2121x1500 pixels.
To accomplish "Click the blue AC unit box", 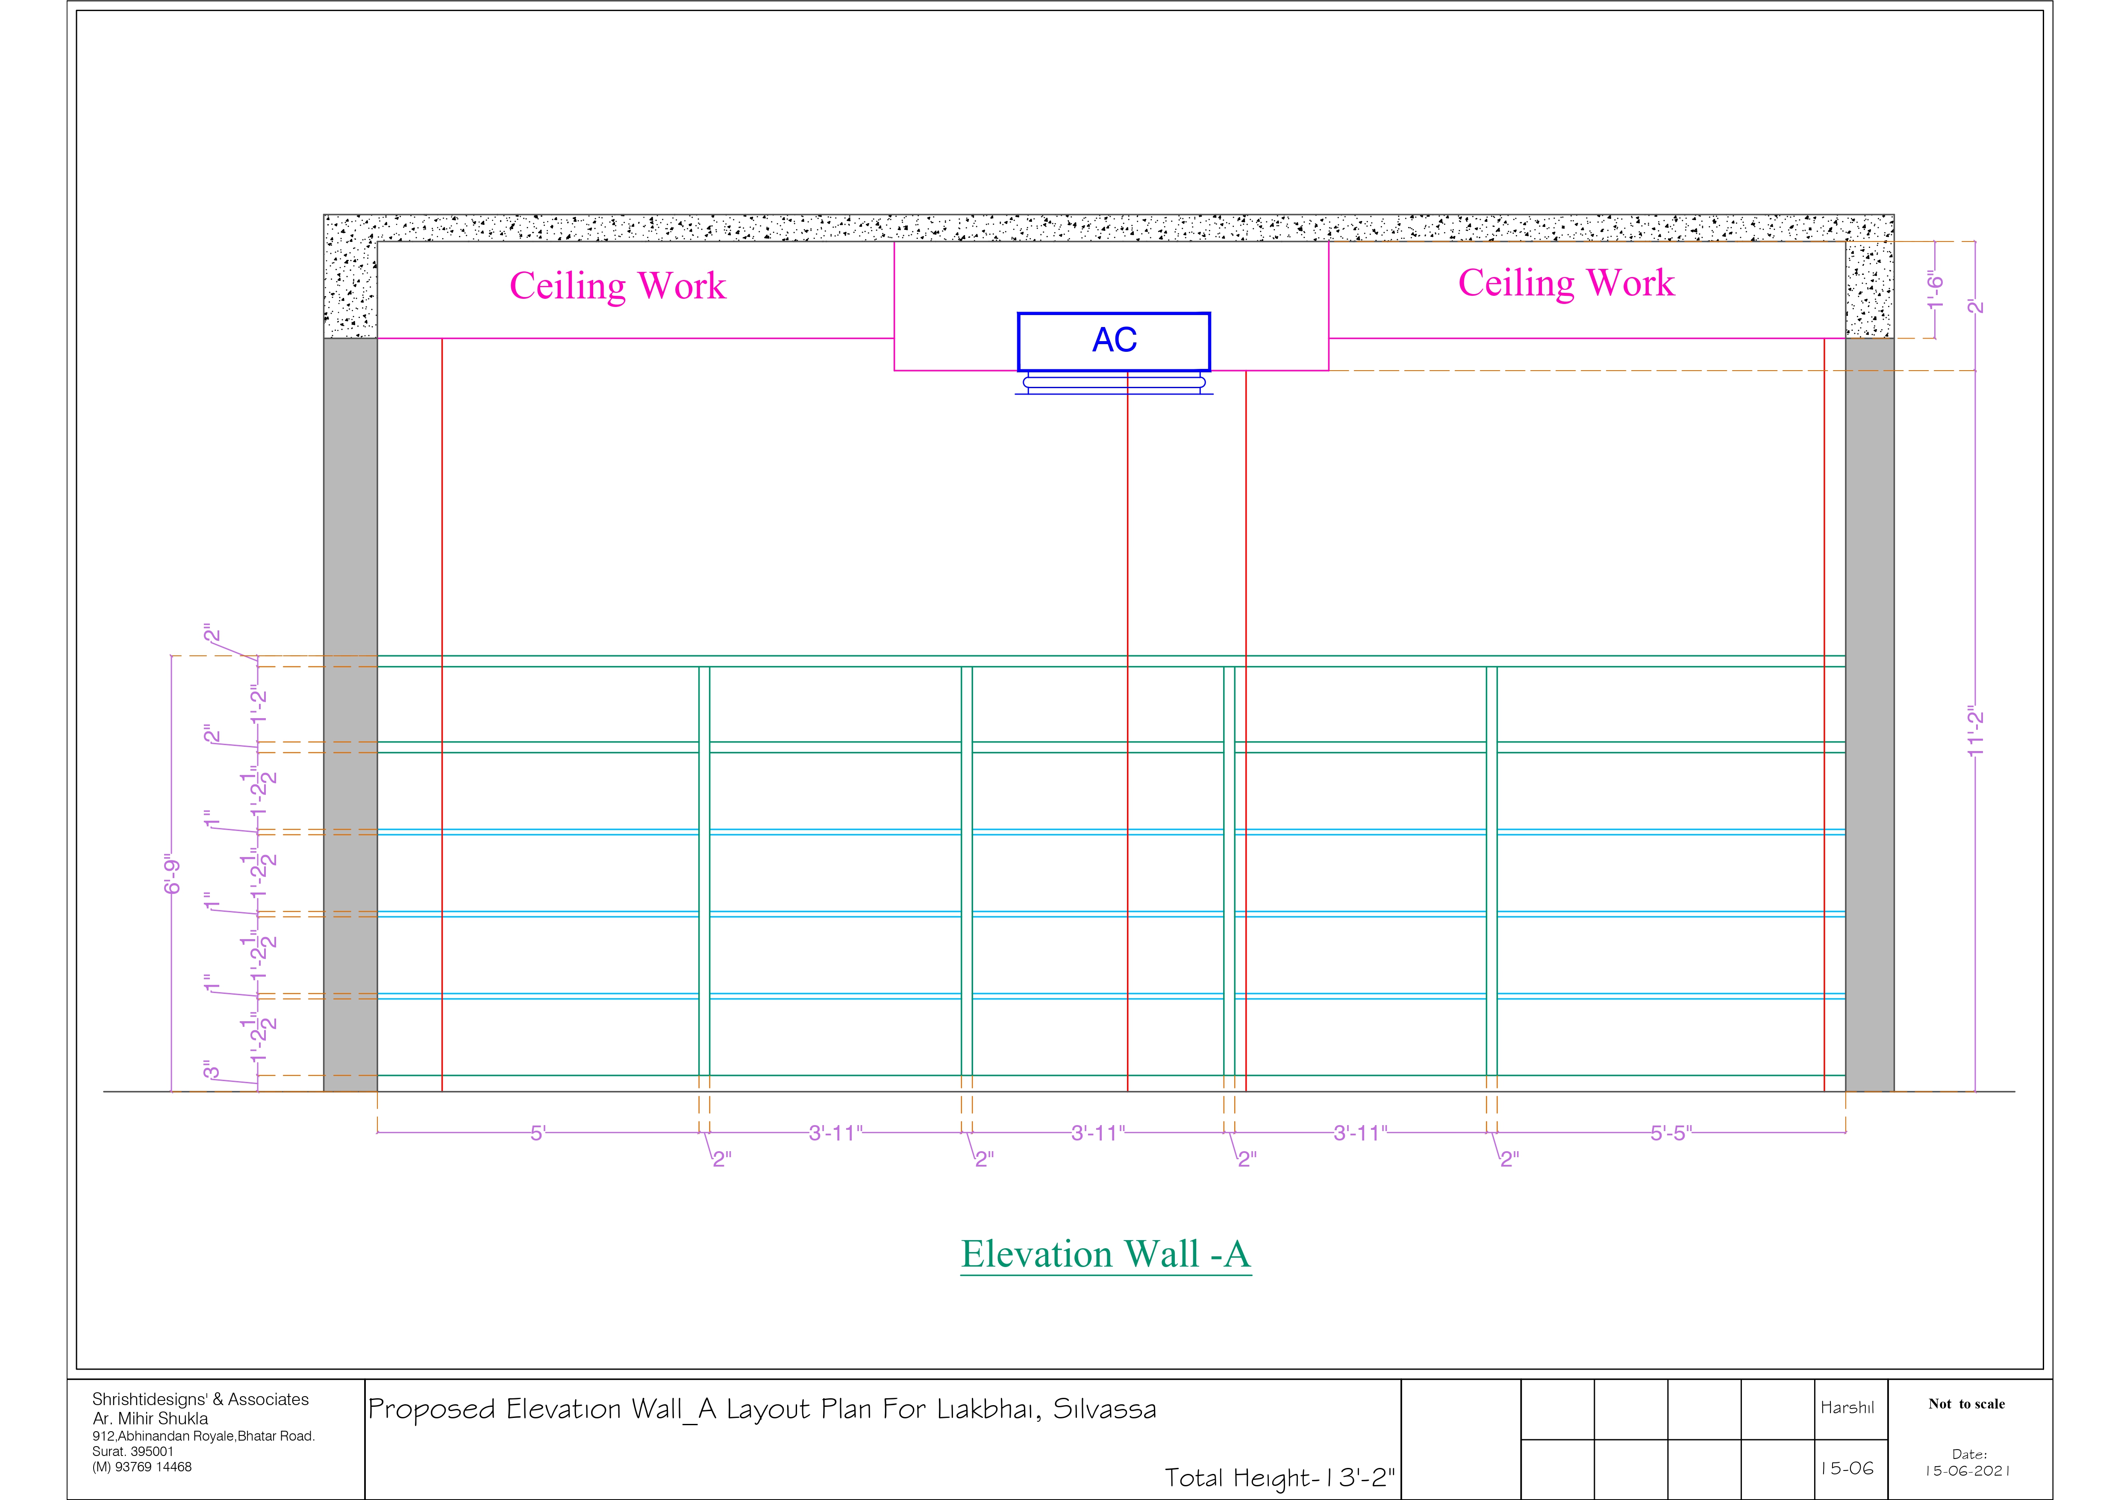I will pos(1113,341).
